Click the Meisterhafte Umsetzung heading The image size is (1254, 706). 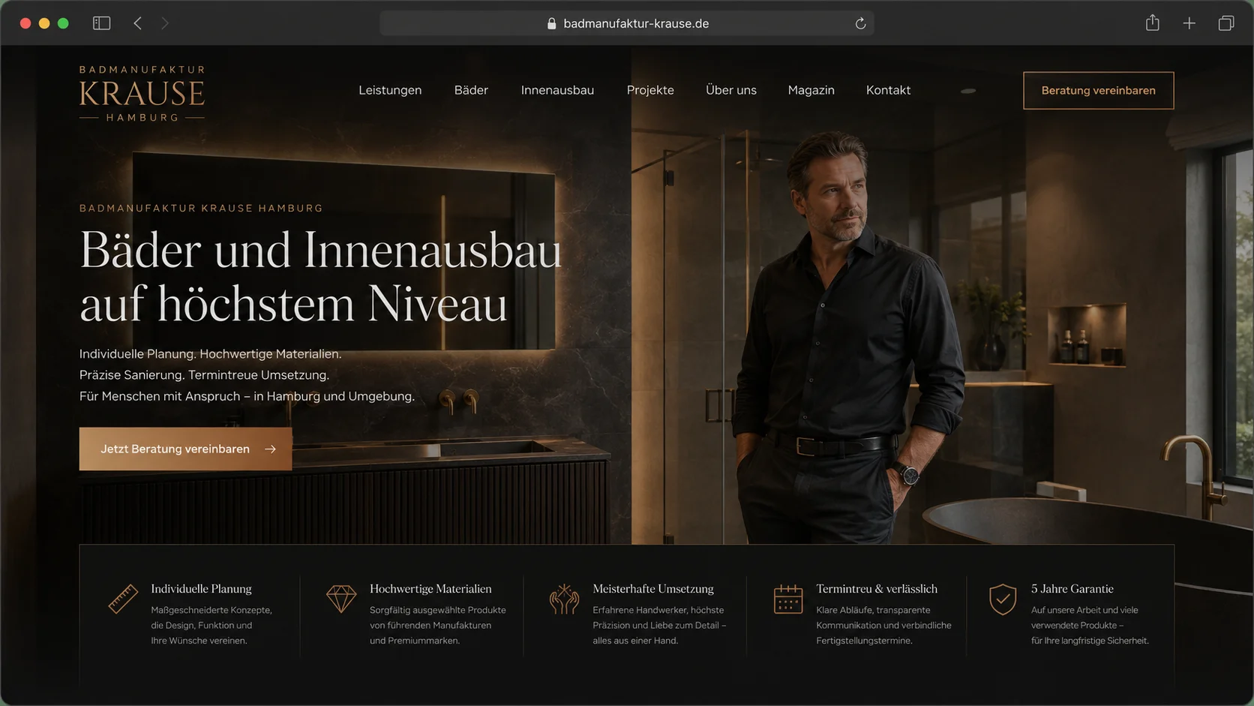click(x=653, y=589)
